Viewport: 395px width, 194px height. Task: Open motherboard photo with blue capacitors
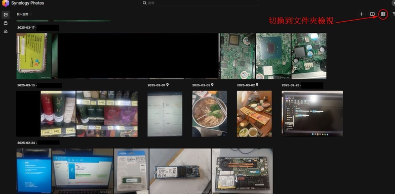[309, 56]
